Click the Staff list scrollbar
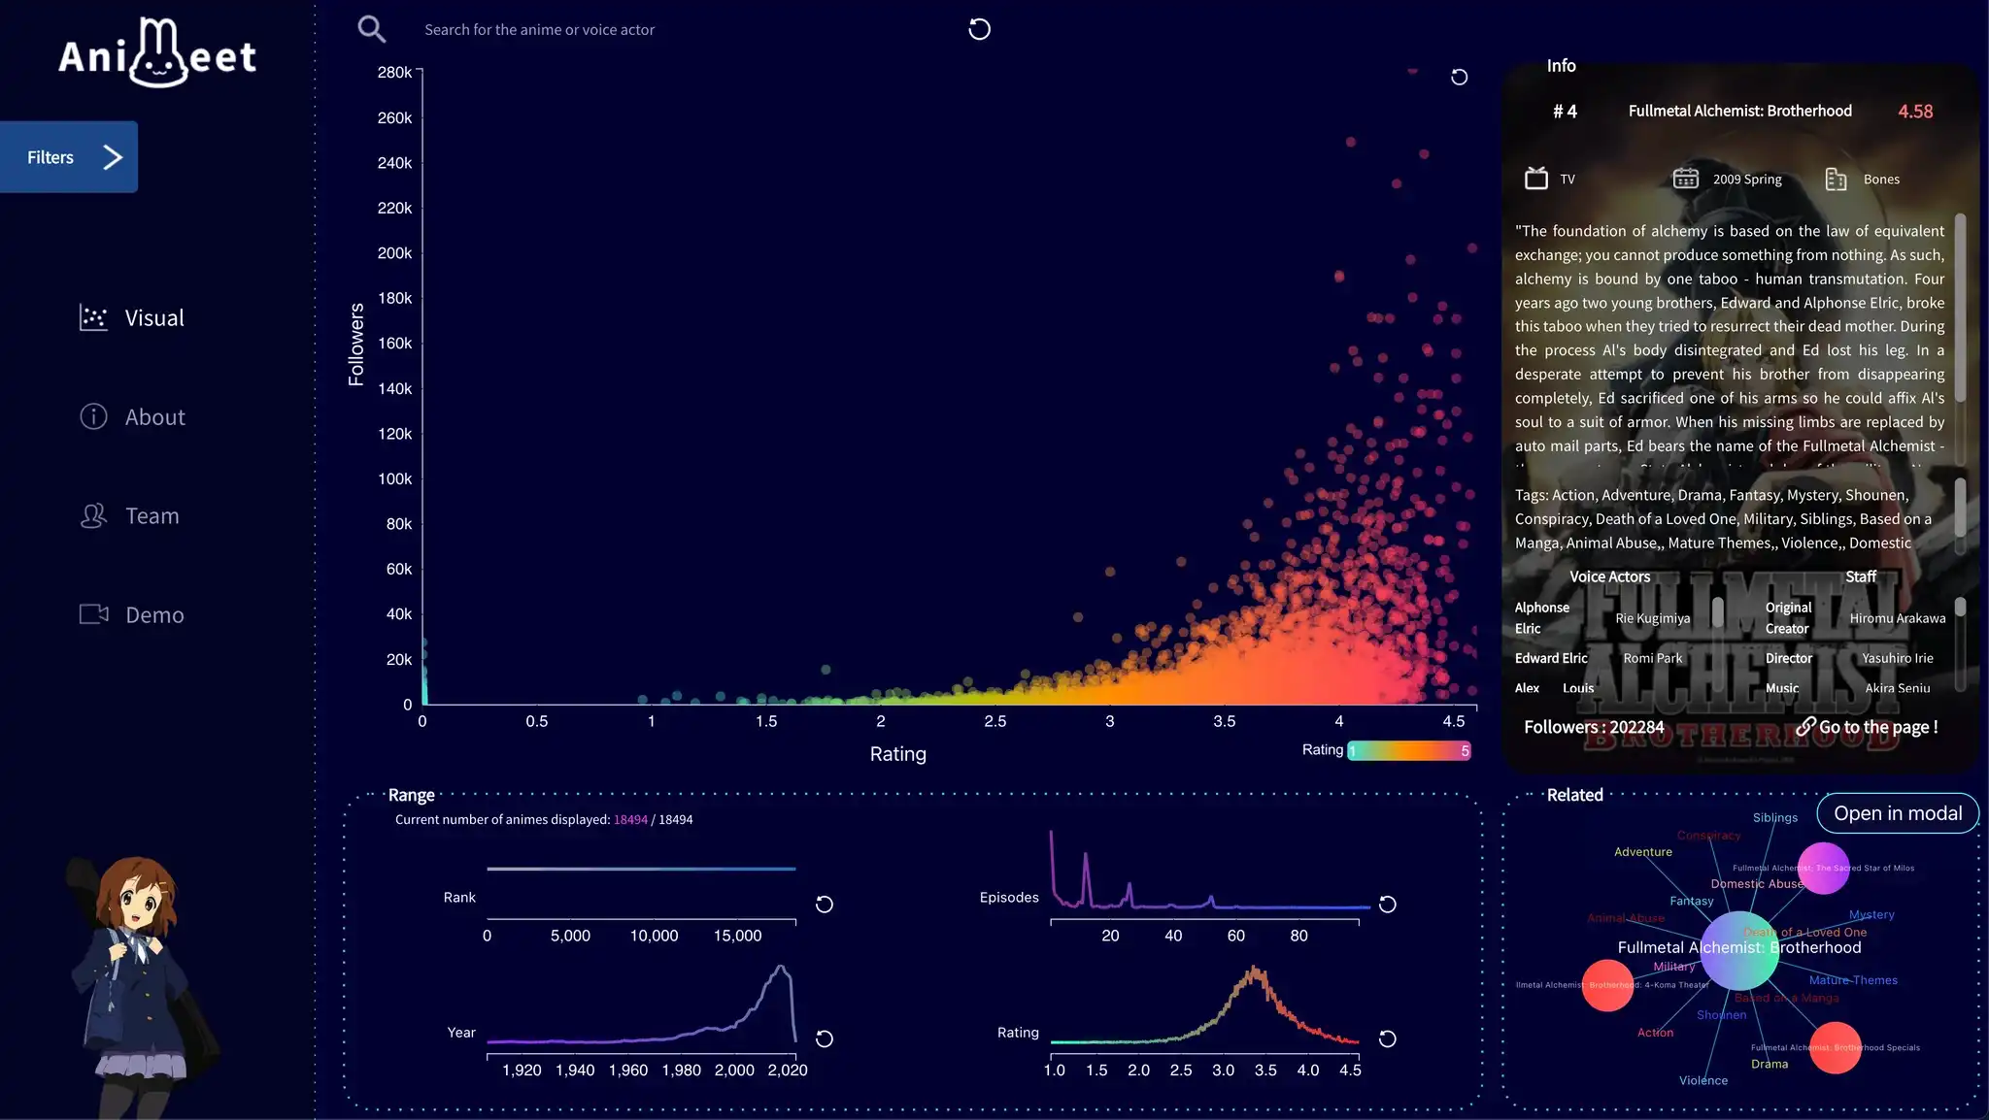Viewport: 1989px width, 1120px height. click(x=1960, y=607)
